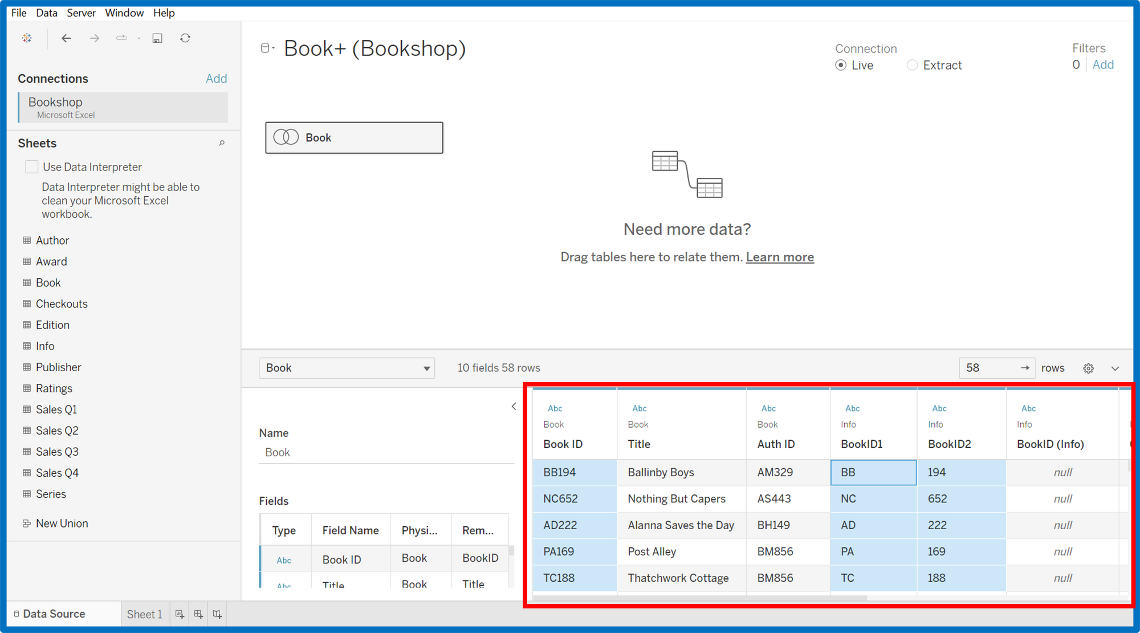Click the back arrow in toolbar

tap(67, 38)
